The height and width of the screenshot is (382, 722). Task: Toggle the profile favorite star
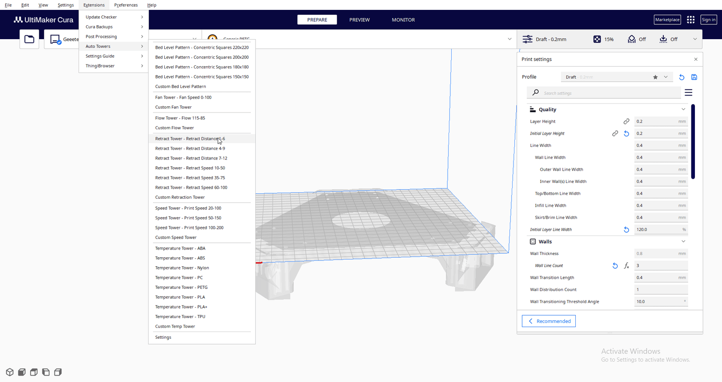pos(655,77)
